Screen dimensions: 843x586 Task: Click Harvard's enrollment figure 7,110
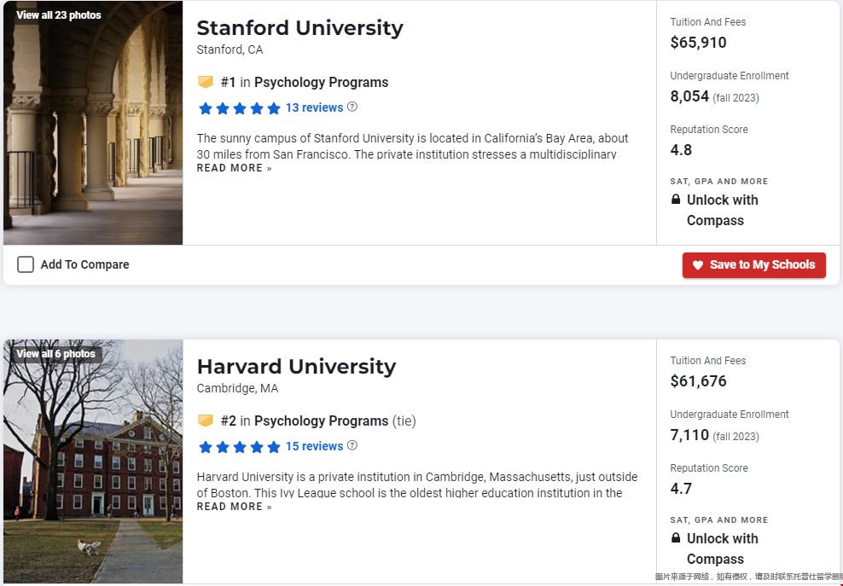tap(689, 436)
